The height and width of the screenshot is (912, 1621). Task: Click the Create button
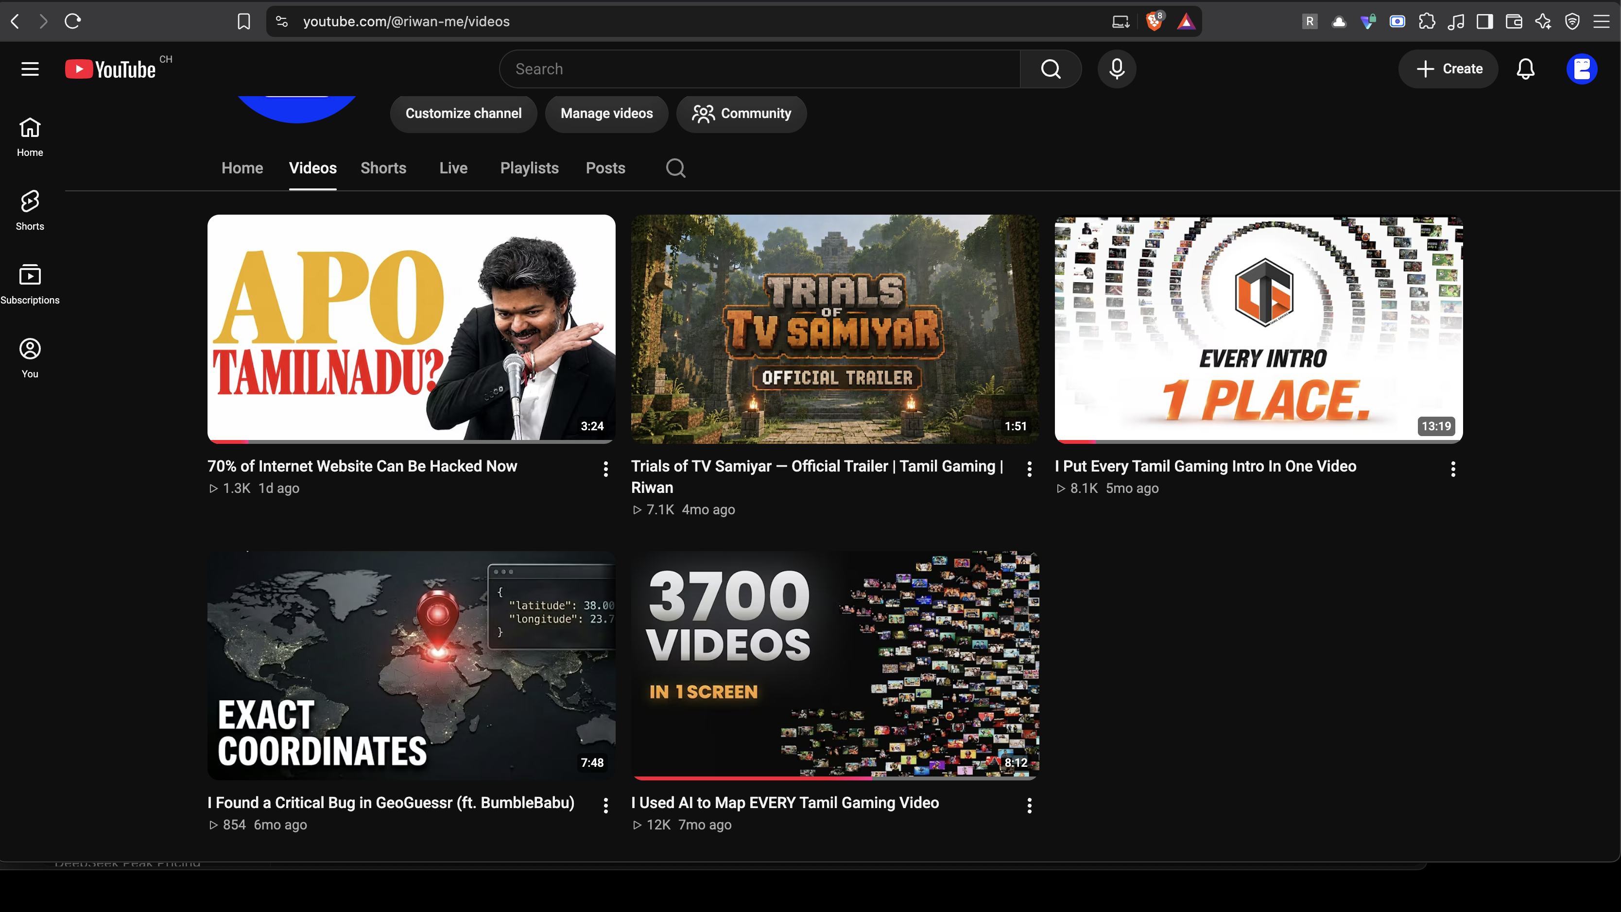[x=1449, y=69]
